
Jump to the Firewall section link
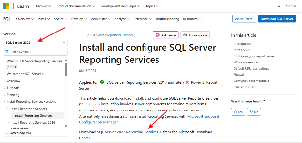[239, 74]
